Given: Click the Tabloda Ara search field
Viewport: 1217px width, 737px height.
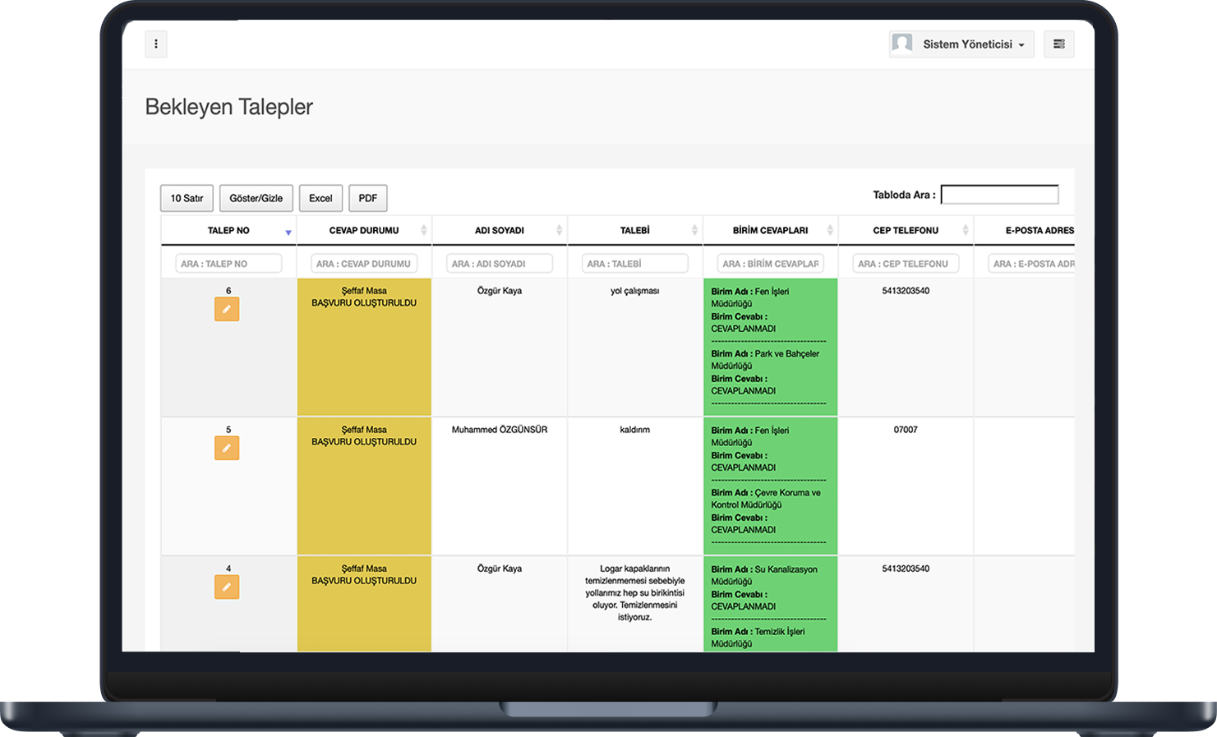Looking at the screenshot, I should click(999, 195).
